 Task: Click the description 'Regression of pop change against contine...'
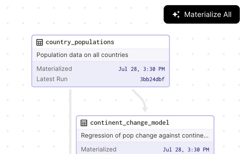(145, 136)
